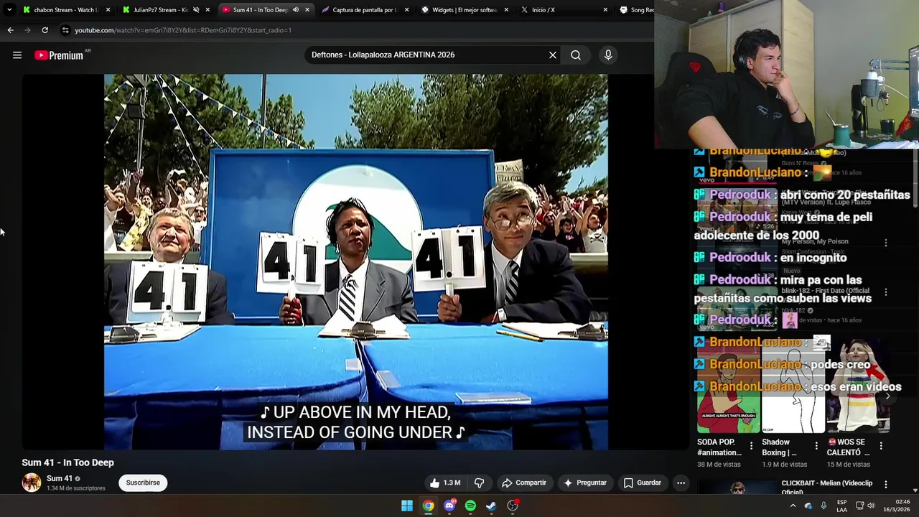Mute audio via Sum 41 tab speaker
The image size is (919, 517).
coord(295,10)
